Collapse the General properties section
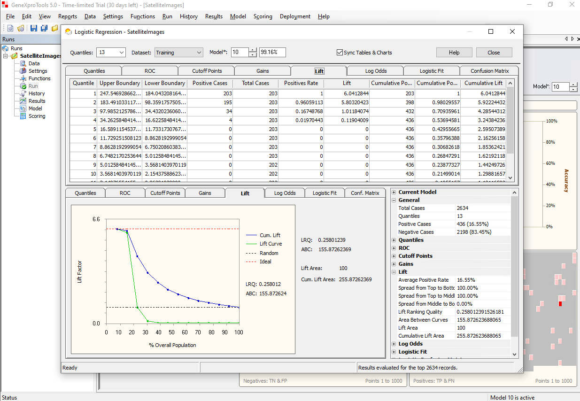Viewport: 580px width, 401px height. 394,200
